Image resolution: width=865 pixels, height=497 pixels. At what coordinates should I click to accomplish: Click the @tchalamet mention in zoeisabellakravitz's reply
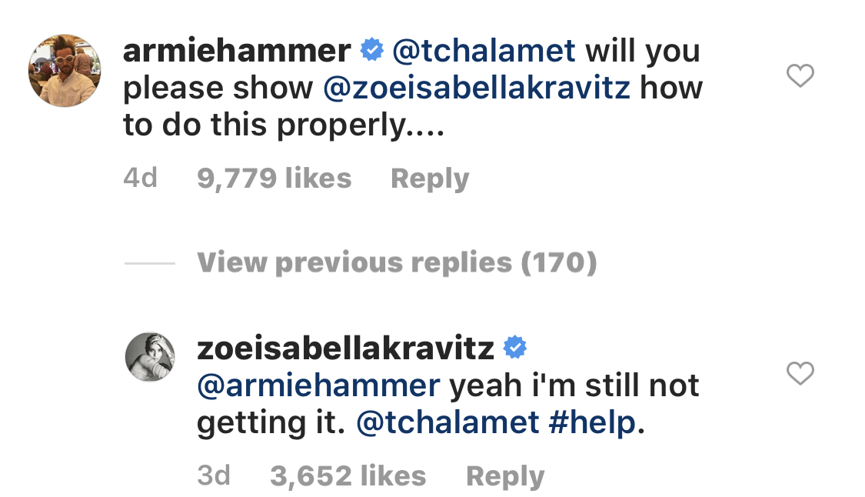click(448, 422)
